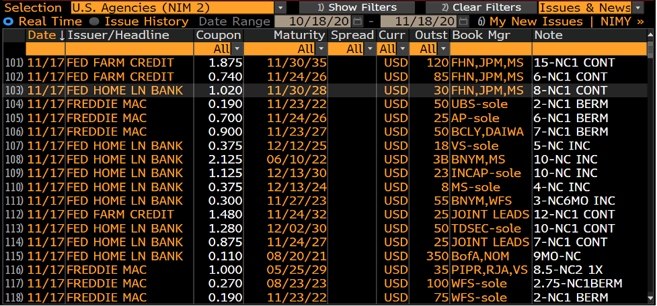Click maturity 08/20/21 in row 115

click(296, 256)
